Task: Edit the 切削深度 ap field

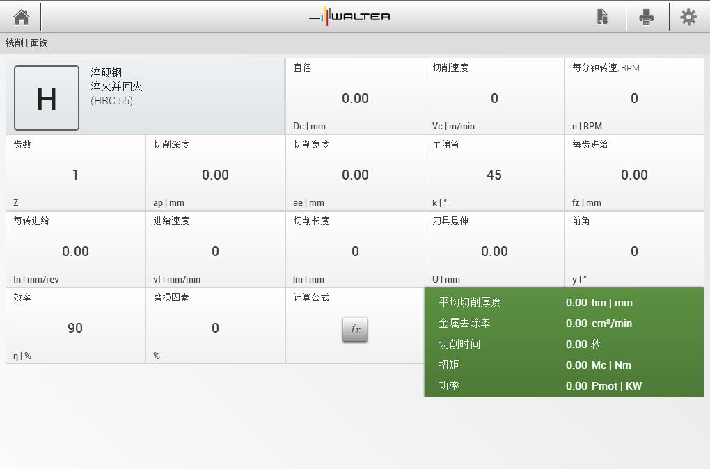Action: 215,175
